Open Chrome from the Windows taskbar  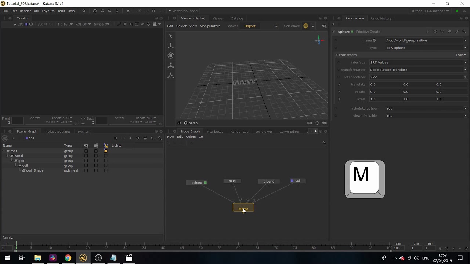click(68, 258)
